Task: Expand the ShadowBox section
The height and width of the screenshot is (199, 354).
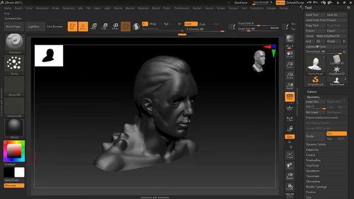Action: pos(313,160)
